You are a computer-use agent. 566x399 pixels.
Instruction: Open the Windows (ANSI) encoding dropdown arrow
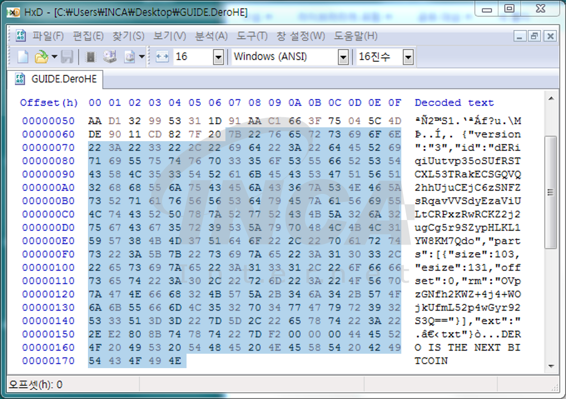pos(343,57)
